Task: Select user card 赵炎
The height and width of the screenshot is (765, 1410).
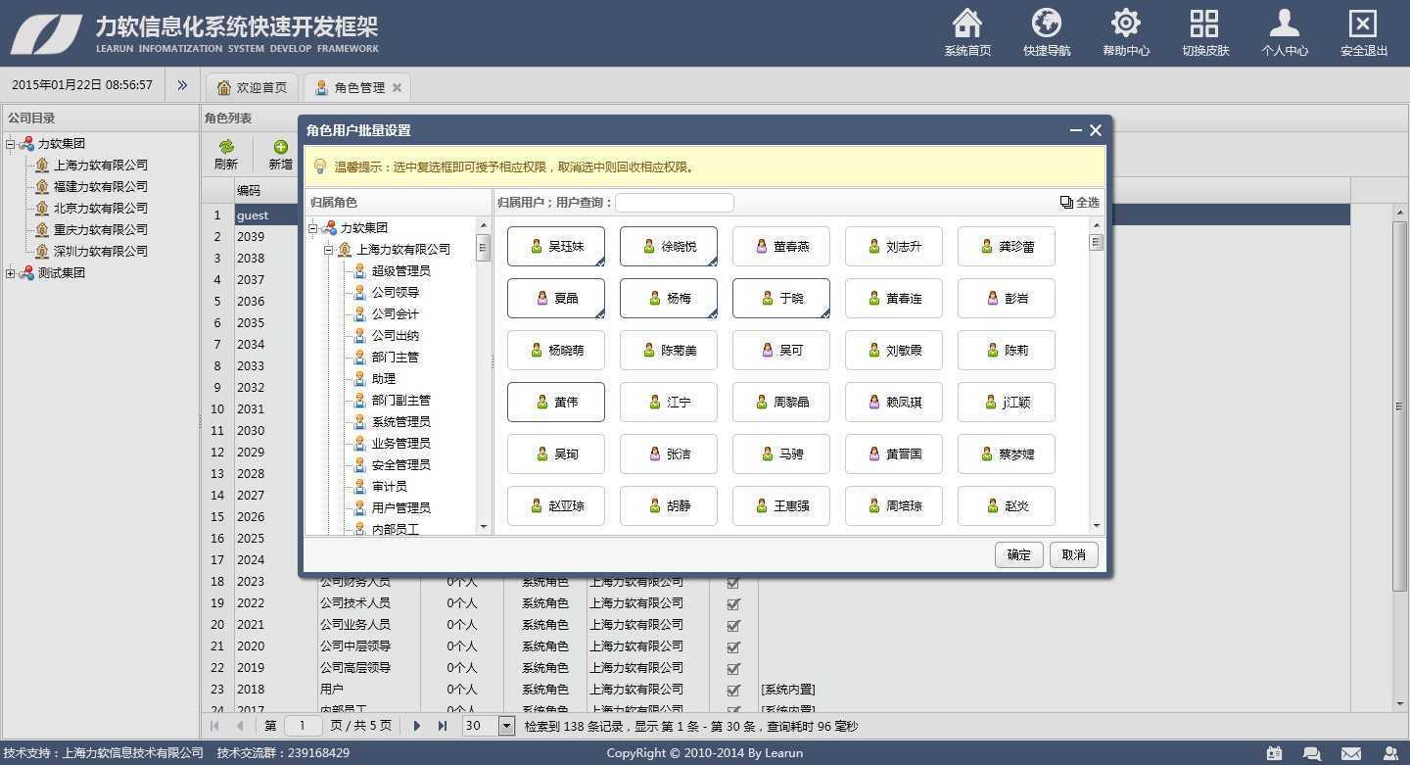Action: tap(1007, 505)
